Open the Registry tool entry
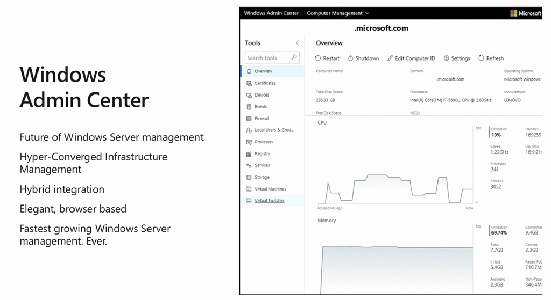This screenshot has height=300, width=551. coord(273,154)
